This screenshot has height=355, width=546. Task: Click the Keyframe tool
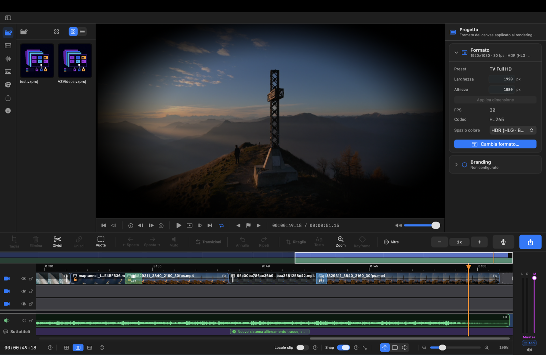[362, 242]
